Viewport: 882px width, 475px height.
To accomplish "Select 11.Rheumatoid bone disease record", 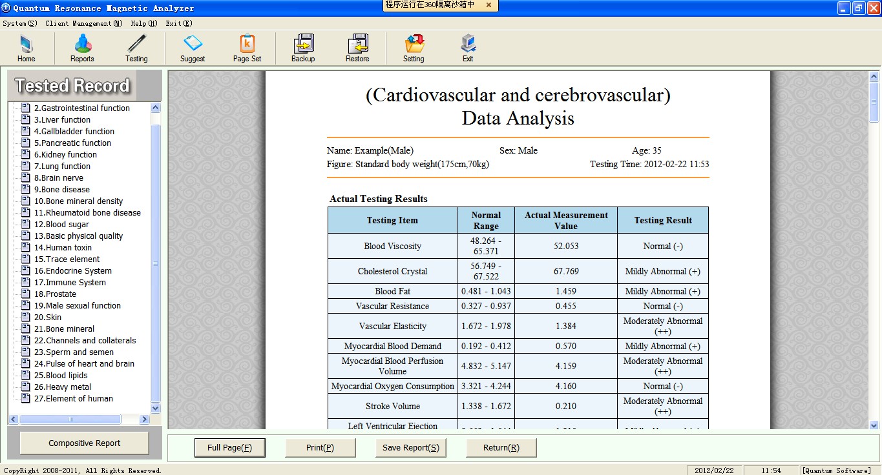I will (87, 212).
